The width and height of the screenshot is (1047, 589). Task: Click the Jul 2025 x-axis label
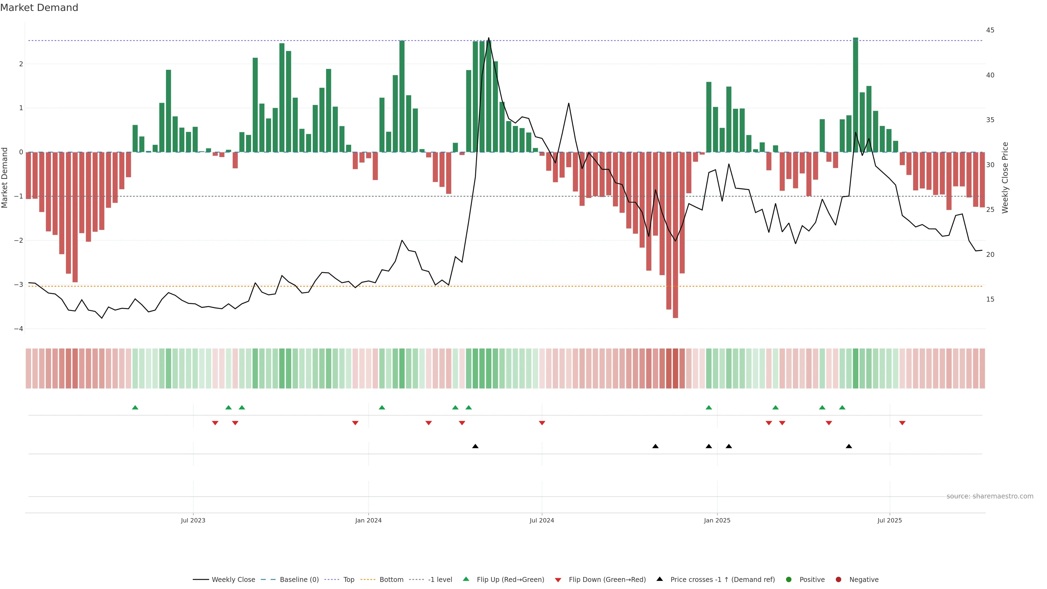pos(889,520)
